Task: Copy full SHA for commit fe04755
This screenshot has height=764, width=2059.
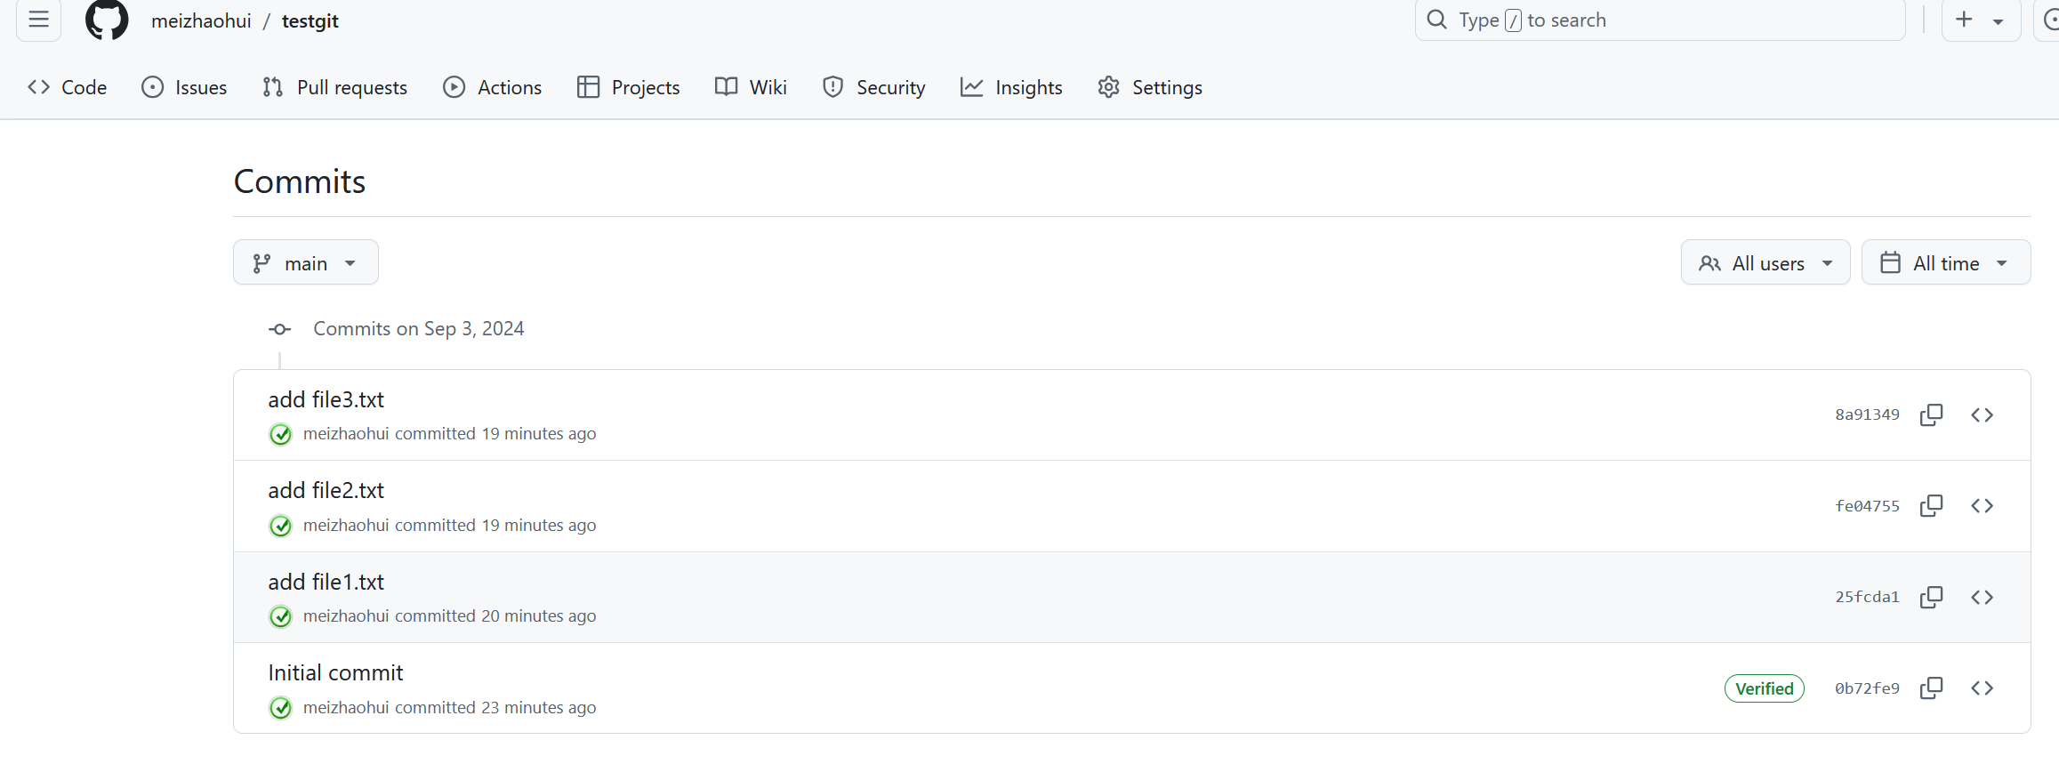Action: (1931, 506)
